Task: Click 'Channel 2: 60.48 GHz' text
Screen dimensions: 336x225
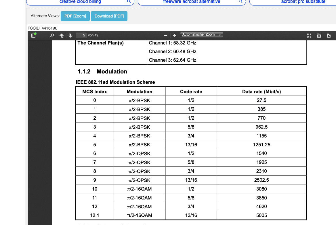Action: pyautogui.click(x=173, y=51)
